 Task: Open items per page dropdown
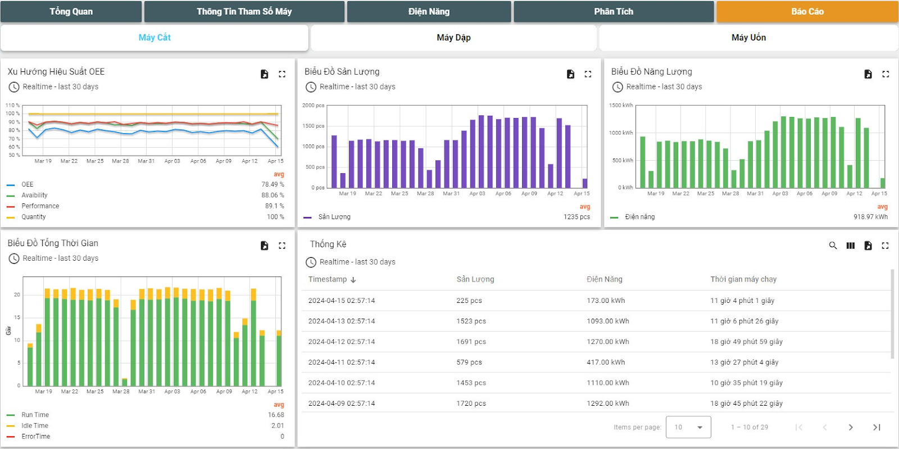pyautogui.click(x=688, y=427)
